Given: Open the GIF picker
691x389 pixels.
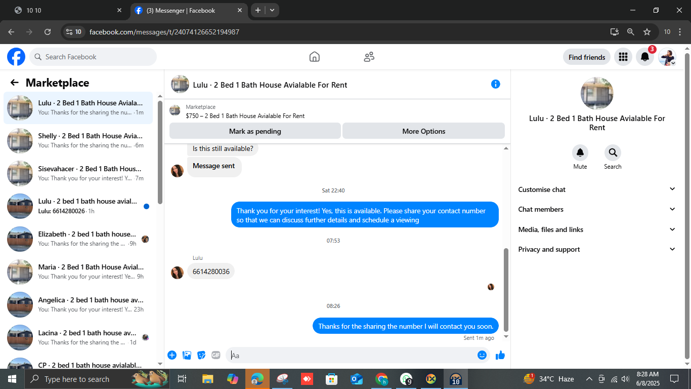Looking at the screenshot, I should (216, 355).
